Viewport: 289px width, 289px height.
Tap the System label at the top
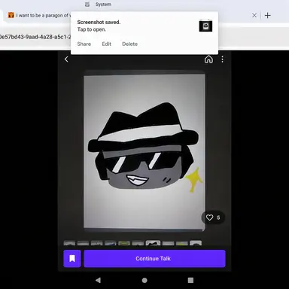[x=103, y=5]
